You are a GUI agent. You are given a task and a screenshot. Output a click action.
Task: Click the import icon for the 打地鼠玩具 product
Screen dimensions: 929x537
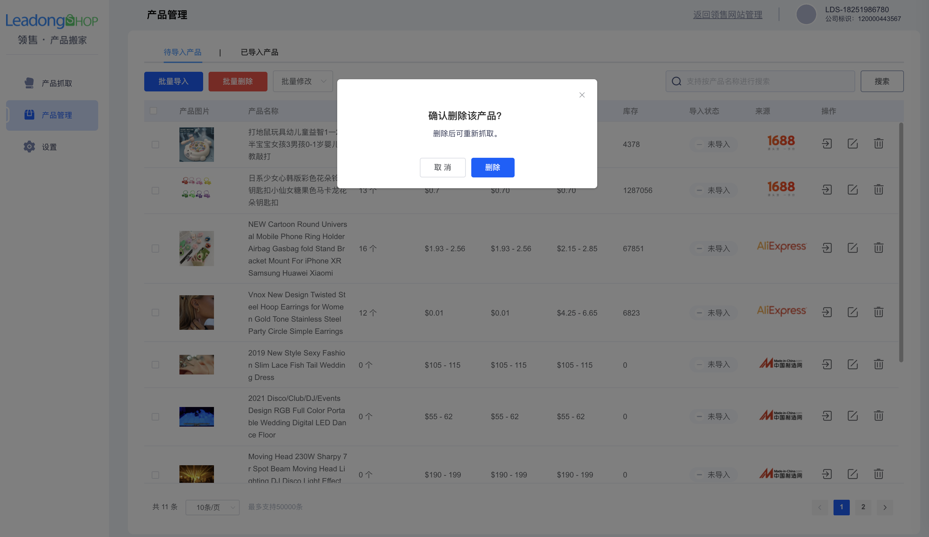[827, 144]
